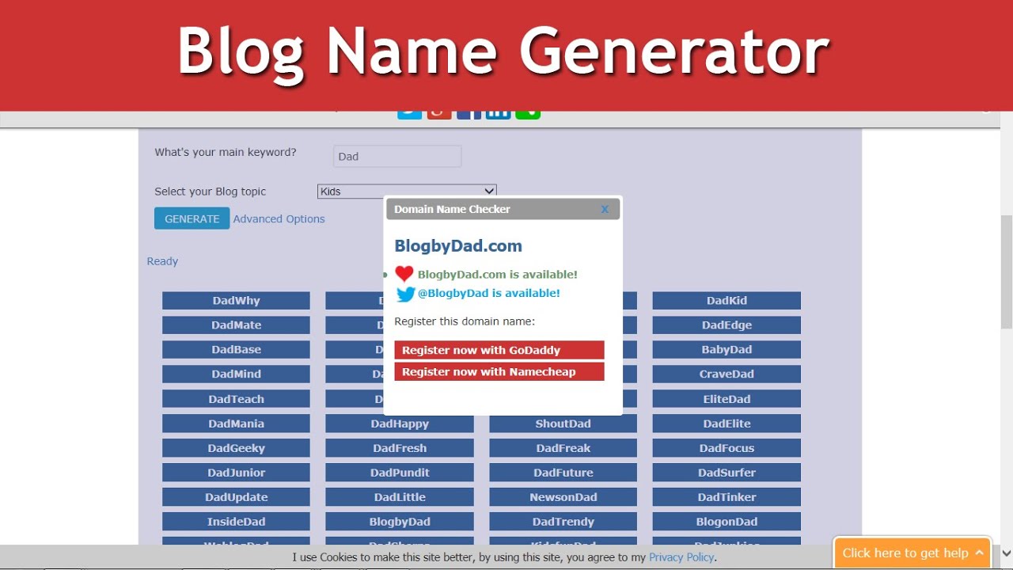The width and height of the screenshot is (1013, 570).
Task: Select the DadFocus name
Action: [727, 448]
